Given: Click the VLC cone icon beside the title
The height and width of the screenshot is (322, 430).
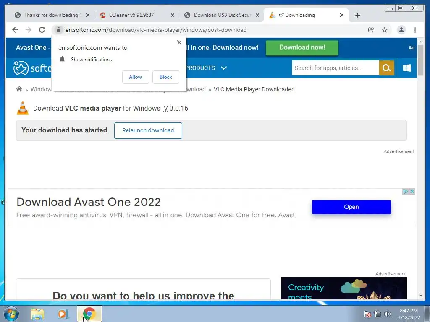Looking at the screenshot, I should coord(23,108).
